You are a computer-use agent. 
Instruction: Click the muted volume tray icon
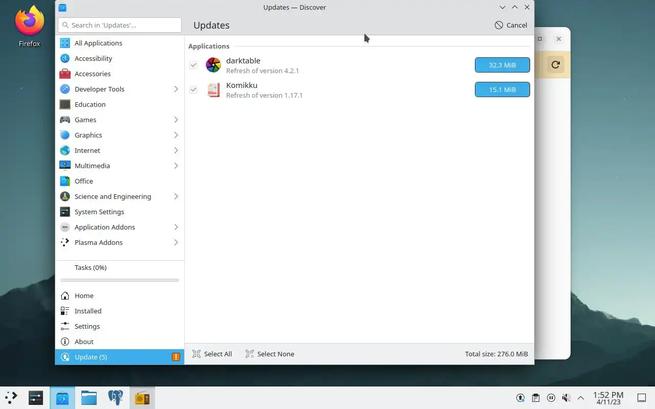pyautogui.click(x=566, y=398)
